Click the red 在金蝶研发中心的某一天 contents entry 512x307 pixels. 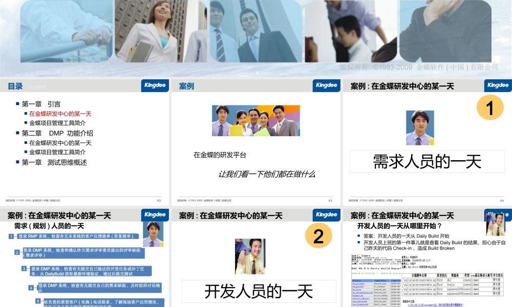(60, 114)
